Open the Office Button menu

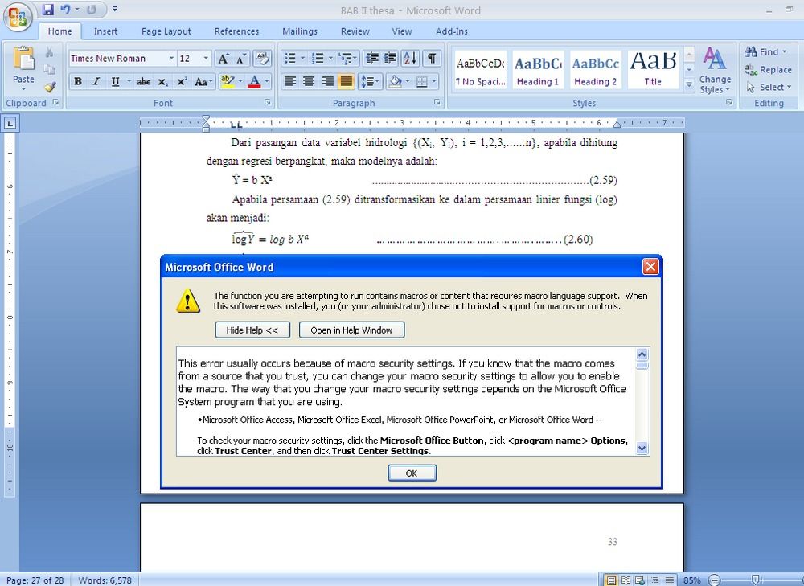click(18, 16)
